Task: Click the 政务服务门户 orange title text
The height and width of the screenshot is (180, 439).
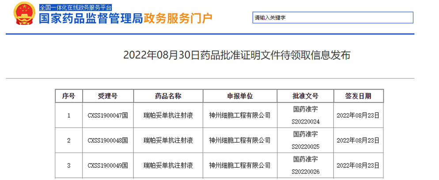Action: tap(178, 19)
